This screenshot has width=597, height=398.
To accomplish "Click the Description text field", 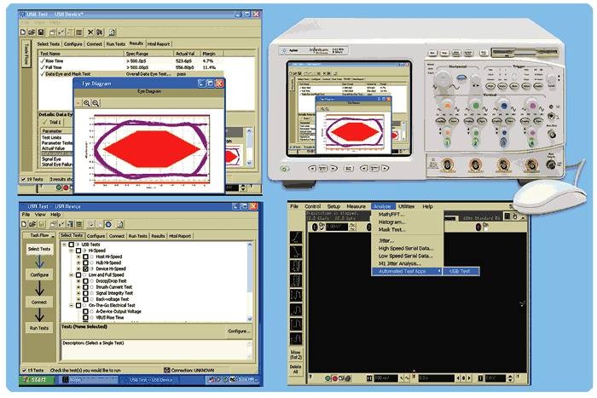I will [x=156, y=349].
